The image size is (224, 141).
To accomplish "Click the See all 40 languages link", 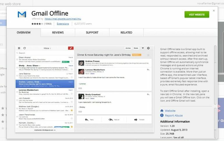I will pos(178,138).
